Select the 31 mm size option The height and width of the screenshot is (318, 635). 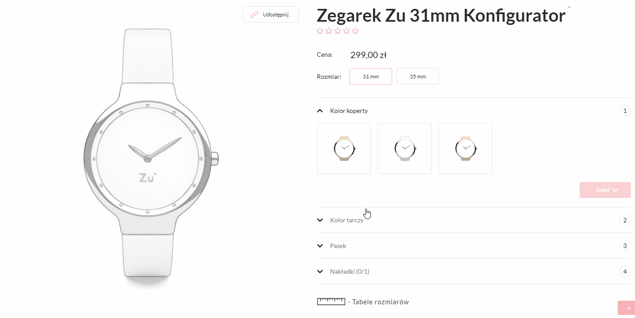pos(371,76)
